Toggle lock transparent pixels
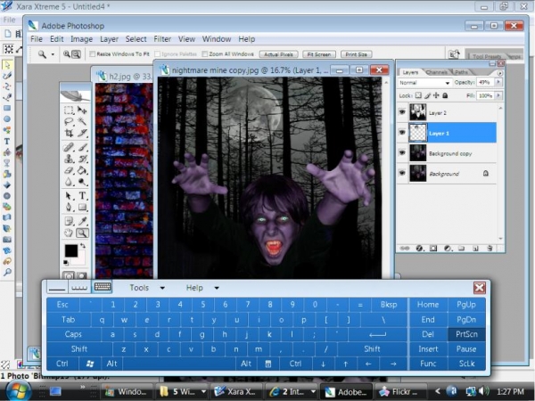This screenshot has width=535, height=401. [x=418, y=95]
